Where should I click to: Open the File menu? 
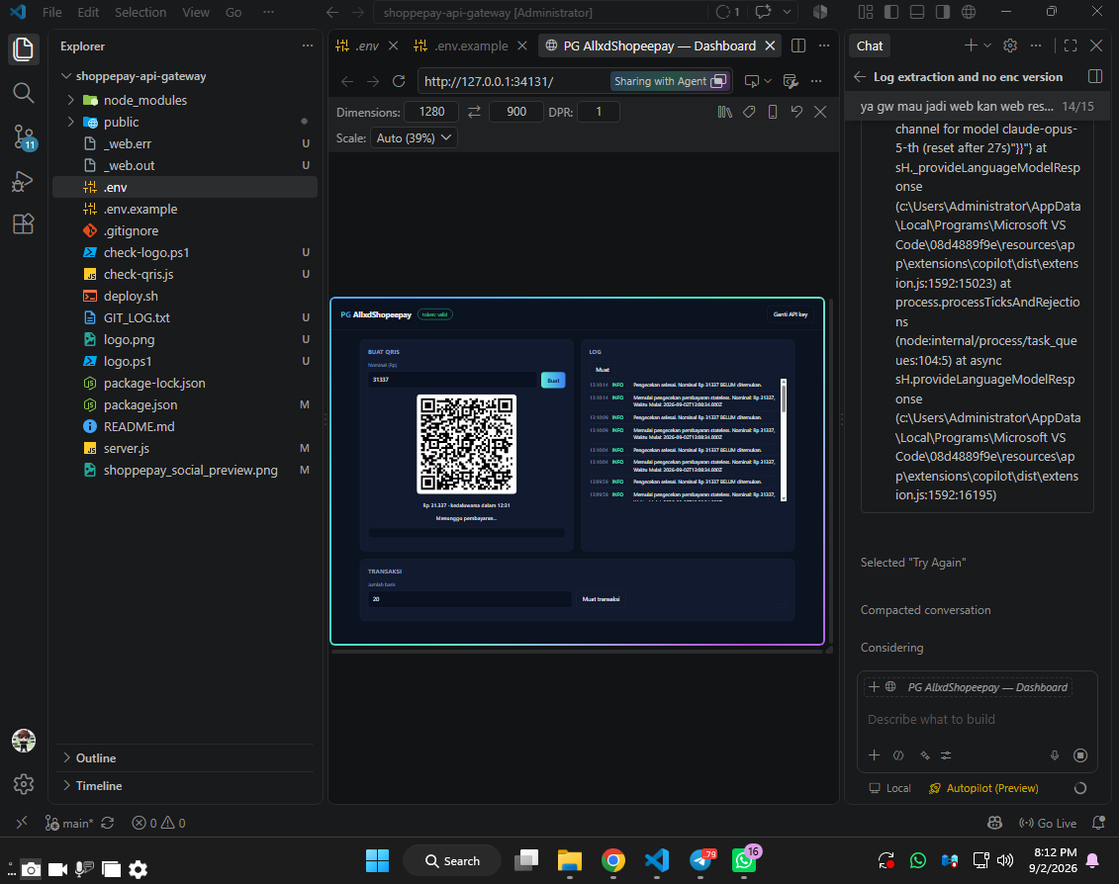click(x=52, y=12)
